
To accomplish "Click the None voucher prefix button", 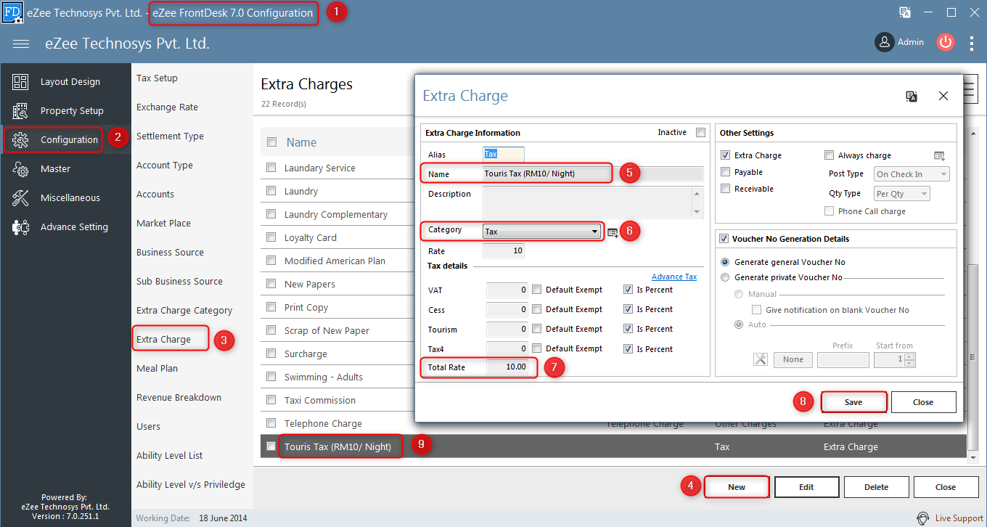I will point(793,359).
